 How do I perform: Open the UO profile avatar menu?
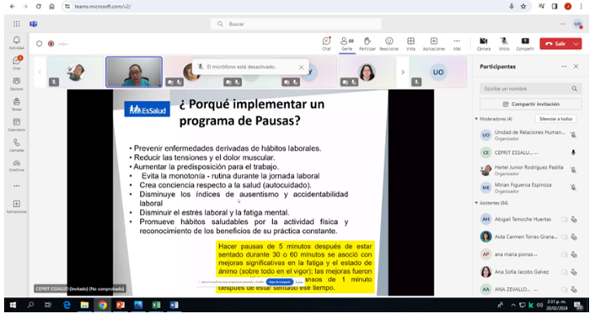(577, 24)
